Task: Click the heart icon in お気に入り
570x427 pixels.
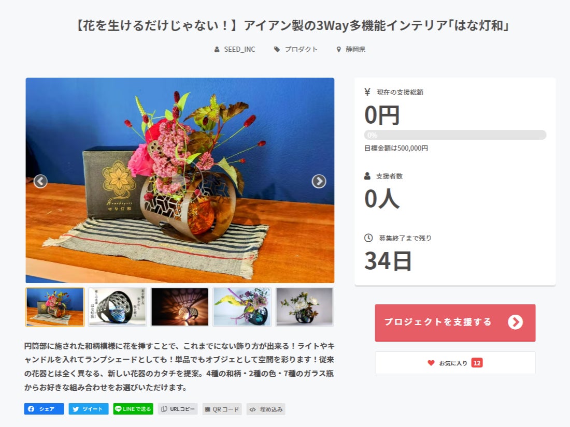Action: 431,363
